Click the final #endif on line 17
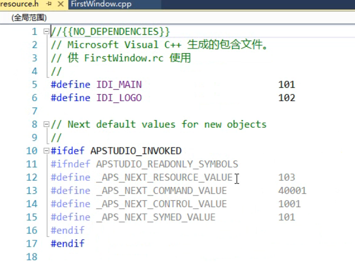 coord(68,243)
